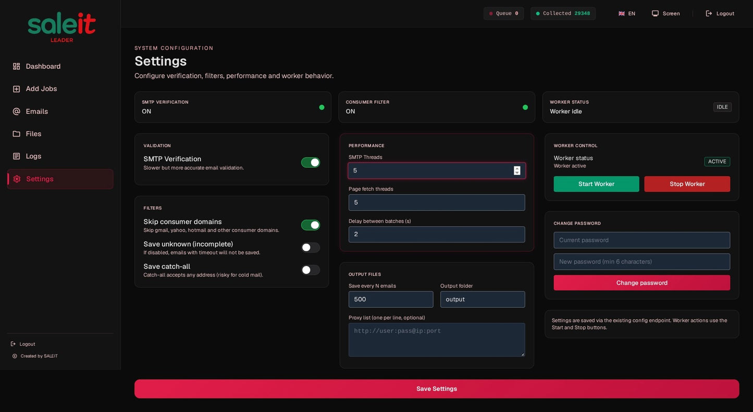Screen dimensions: 753x412
Task: Click the Page fetch threads field
Action: pos(437,202)
